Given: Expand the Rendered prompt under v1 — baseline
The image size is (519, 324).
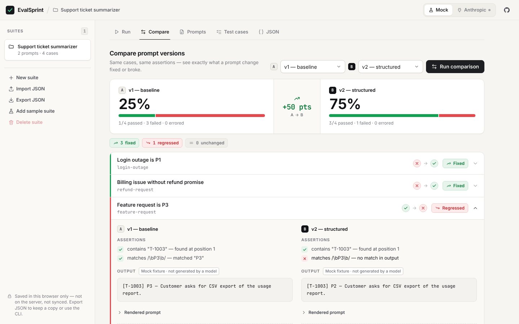Looking at the screenshot, I should [x=139, y=312].
